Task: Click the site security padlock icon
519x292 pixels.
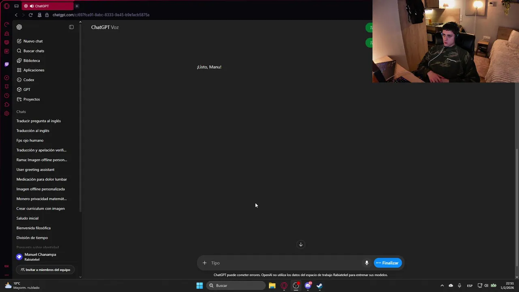Action: tap(47, 15)
